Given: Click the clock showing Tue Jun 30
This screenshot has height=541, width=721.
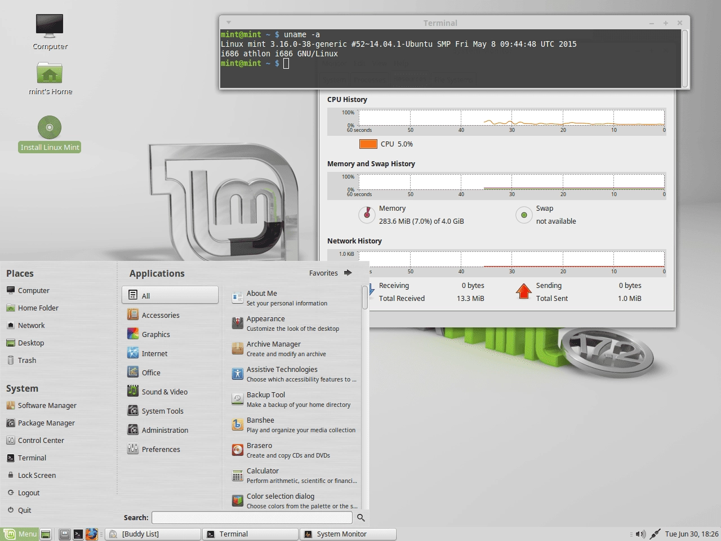Looking at the screenshot, I should pyautogui.click(x=691, y=534).
